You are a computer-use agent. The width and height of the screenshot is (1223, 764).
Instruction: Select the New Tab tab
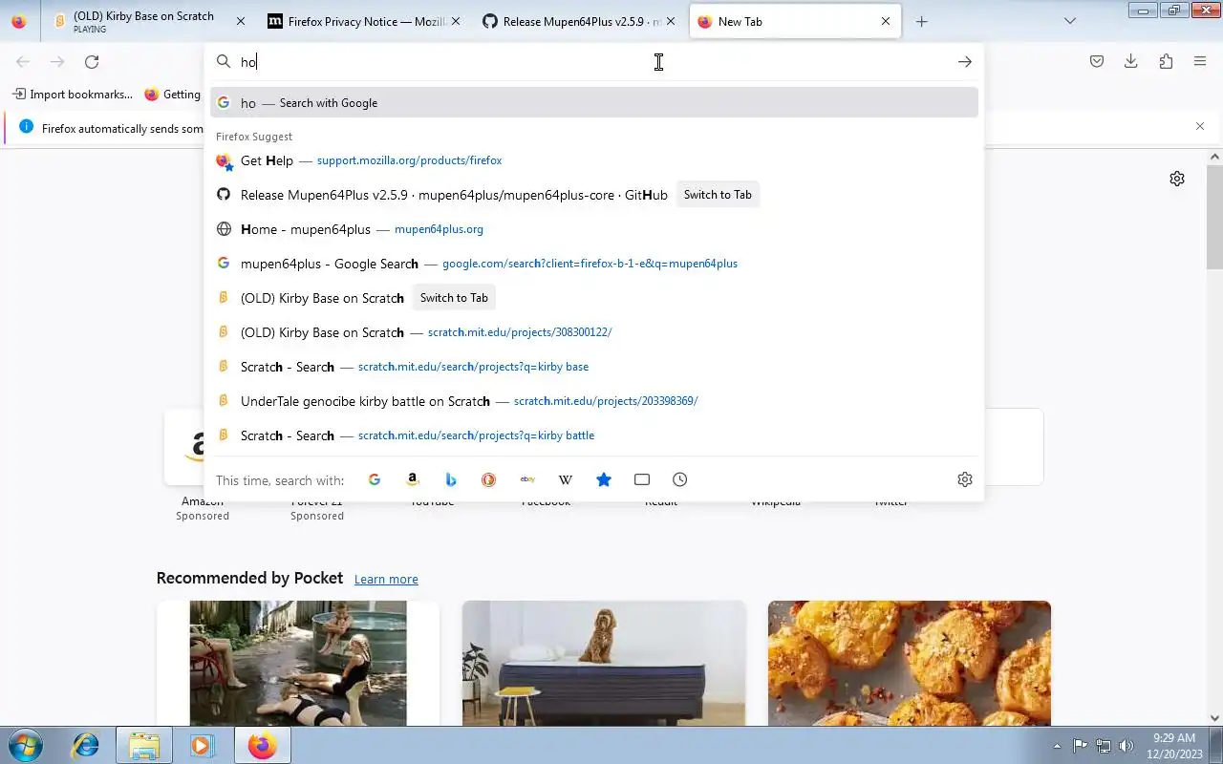[x=793, y=21]
